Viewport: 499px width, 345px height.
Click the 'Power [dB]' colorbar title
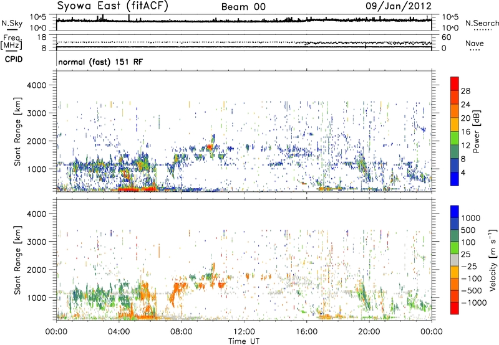(x=477, y=131)
